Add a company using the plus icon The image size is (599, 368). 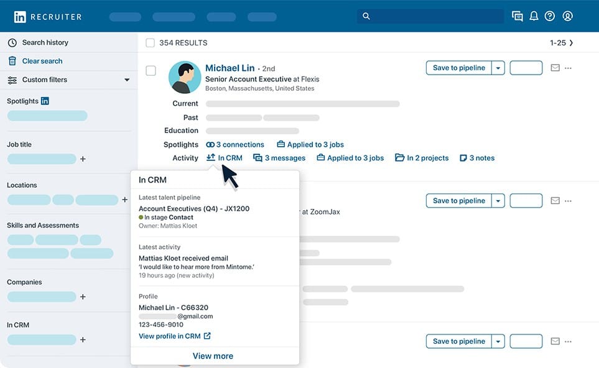coord(83,297)
